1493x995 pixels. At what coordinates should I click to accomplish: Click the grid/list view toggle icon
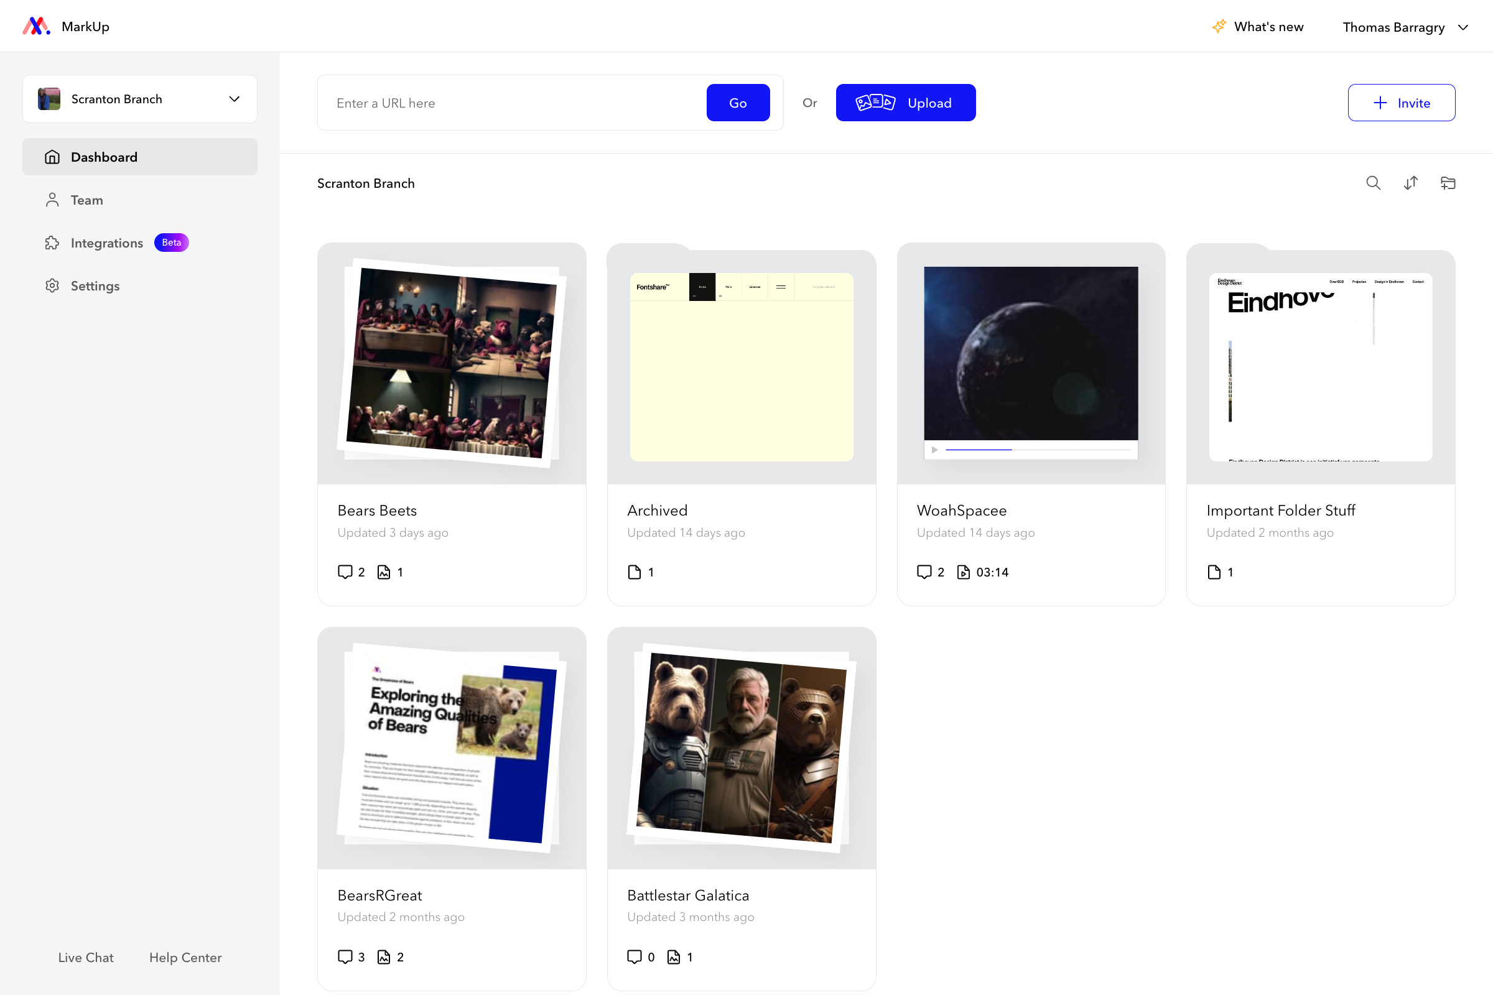coord(1411,183)
